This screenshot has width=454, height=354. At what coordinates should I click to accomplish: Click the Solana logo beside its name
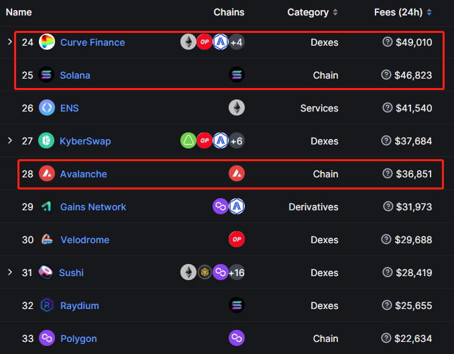[x=47, y=75]
